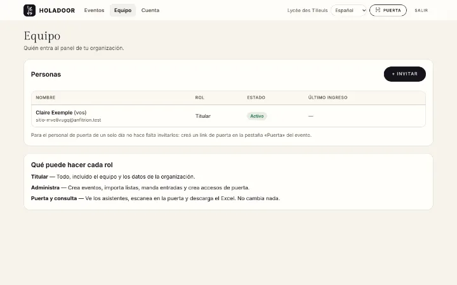Click Claire Exemple's email address
Screen dimensions: 457x285
click(69, 120)
